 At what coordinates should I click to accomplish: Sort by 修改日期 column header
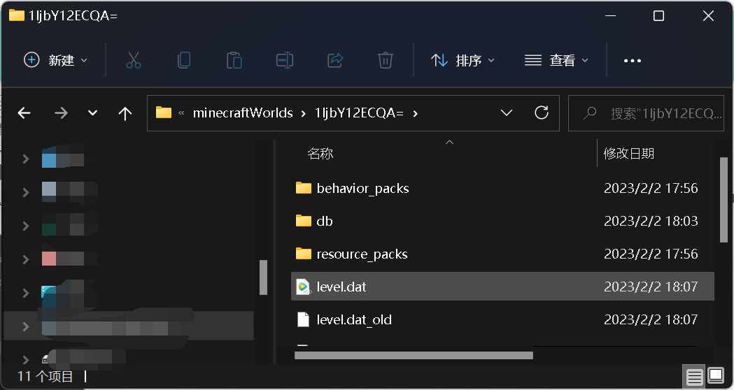628,153
